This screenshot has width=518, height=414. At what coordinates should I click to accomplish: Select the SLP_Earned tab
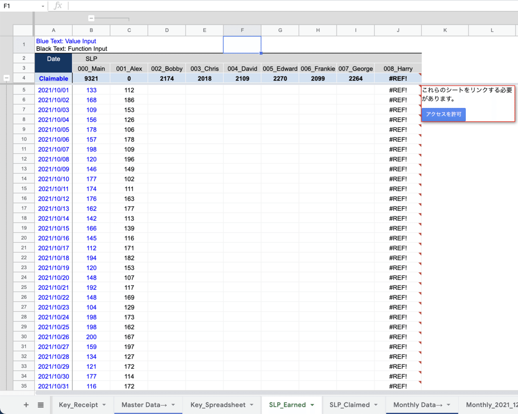coord(287,405)
